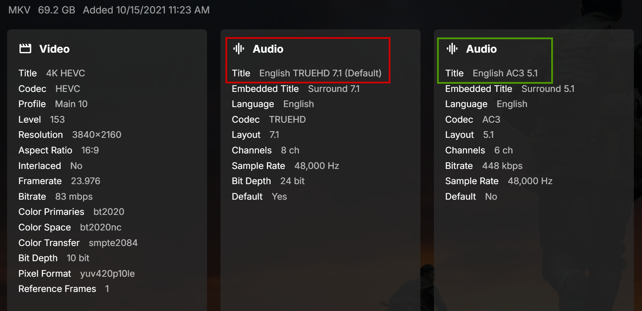Image resolution: width=642 pixels, height=311 pixels.
Task: Click the Main 10 profile value
Action: pyautogui.click(x=71, y=104)
